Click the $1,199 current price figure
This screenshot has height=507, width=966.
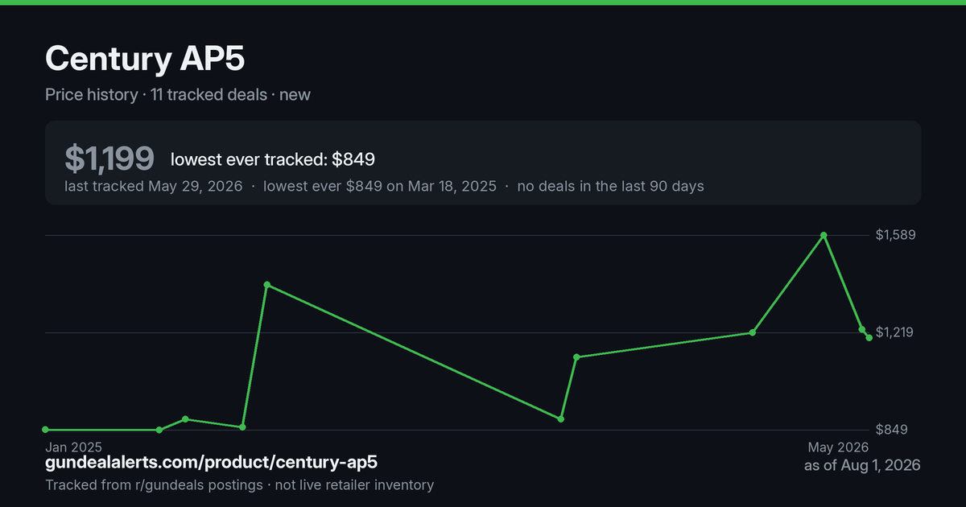pyautogui.click(x=109, y=159)
